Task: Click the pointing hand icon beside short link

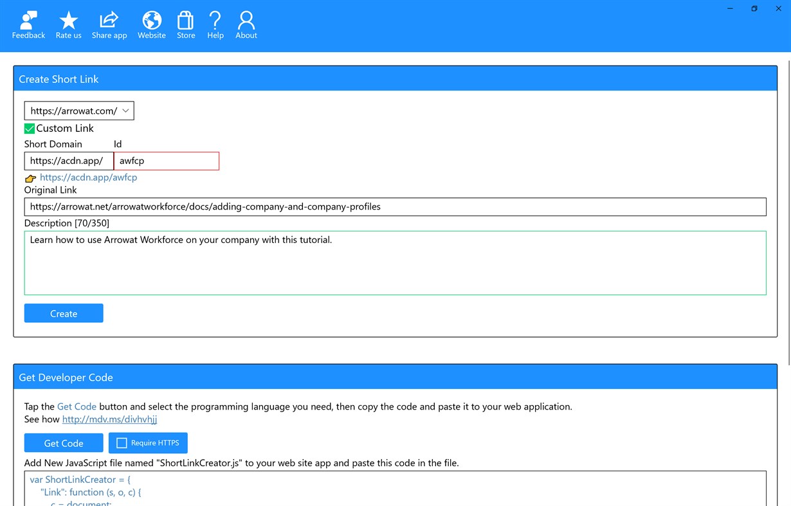Action: (30, 178)
